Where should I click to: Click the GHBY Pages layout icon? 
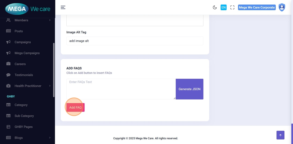[x=8, y=127]
